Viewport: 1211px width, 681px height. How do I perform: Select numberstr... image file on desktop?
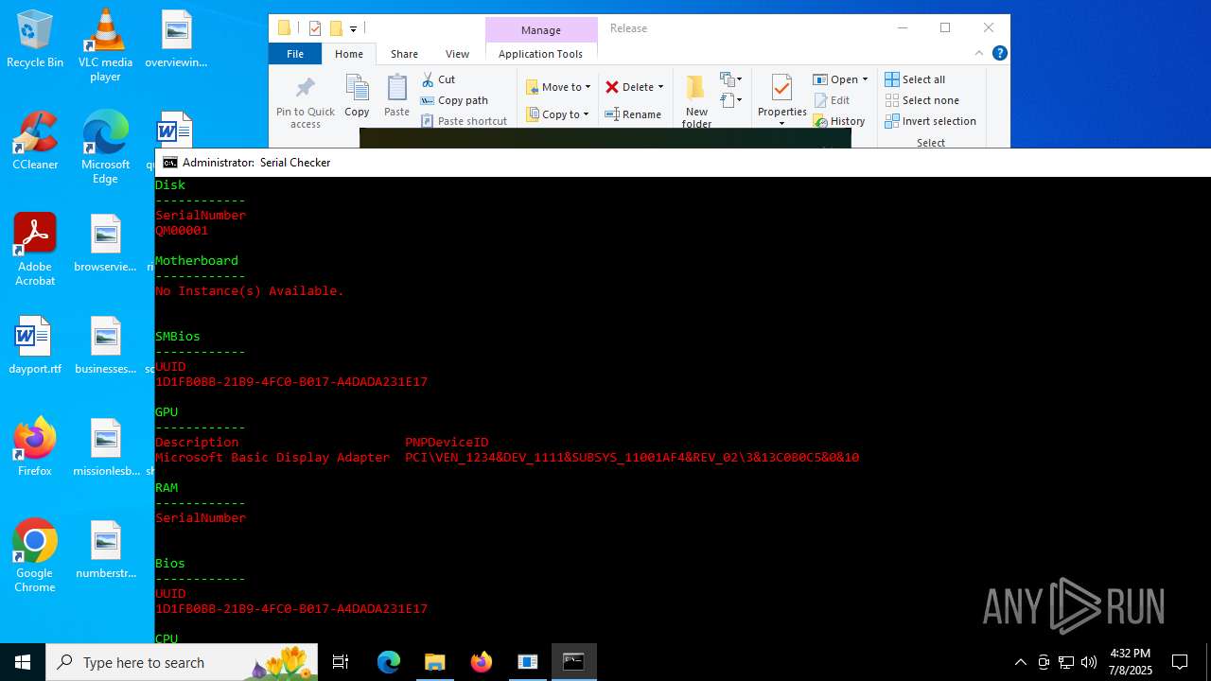[x=105, y=550]
